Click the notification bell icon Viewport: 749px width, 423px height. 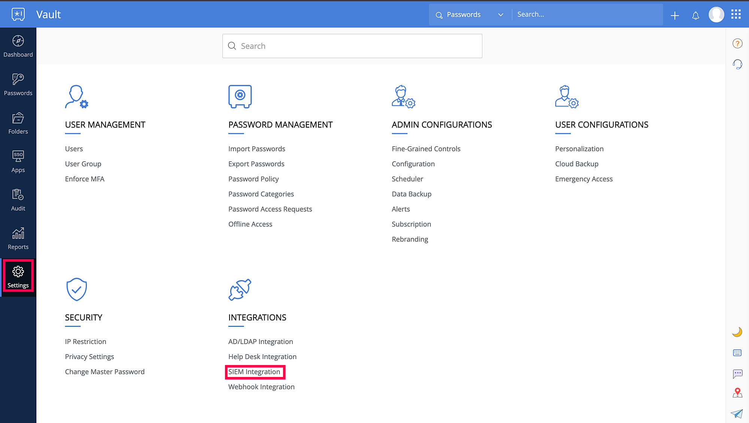(695, 15)
